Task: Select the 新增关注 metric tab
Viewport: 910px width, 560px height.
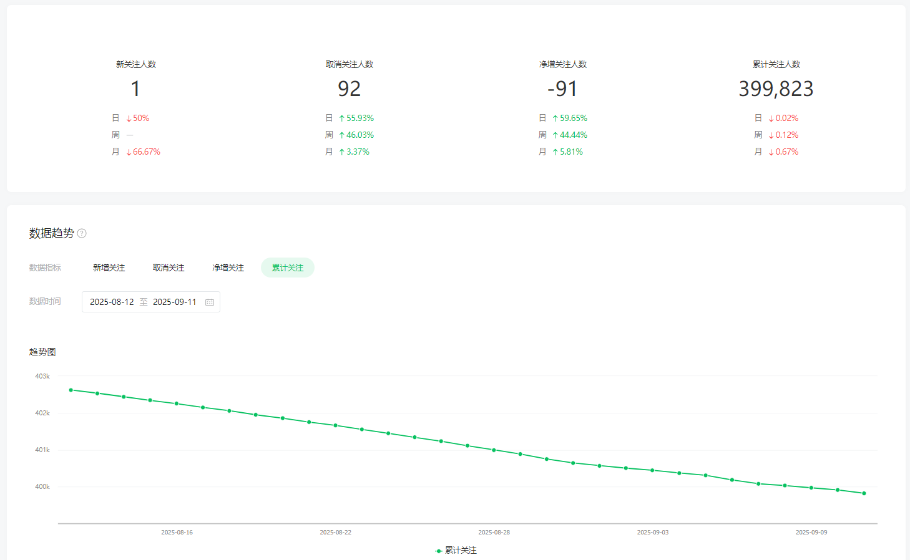Action: (109, 268)
